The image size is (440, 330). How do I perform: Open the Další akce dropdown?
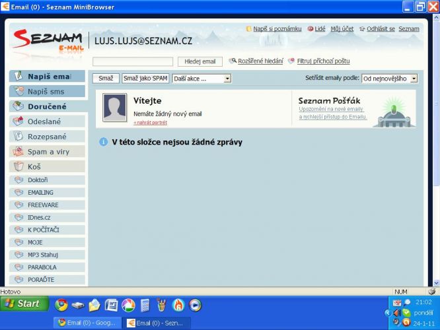pyautogui.click(x=202, y=79)
